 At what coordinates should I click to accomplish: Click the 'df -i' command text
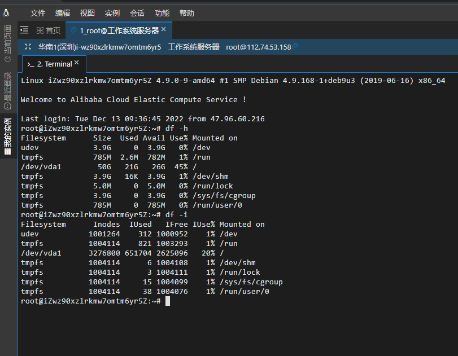click(176, 215)
